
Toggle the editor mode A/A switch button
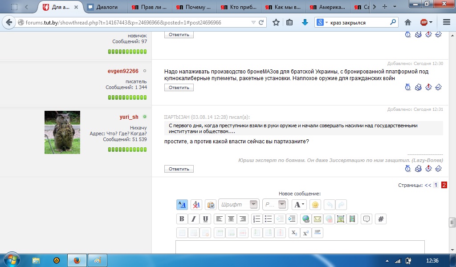[182, 205]
